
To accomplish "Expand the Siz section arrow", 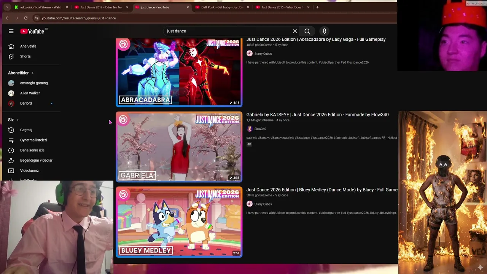I will [18, 120].
